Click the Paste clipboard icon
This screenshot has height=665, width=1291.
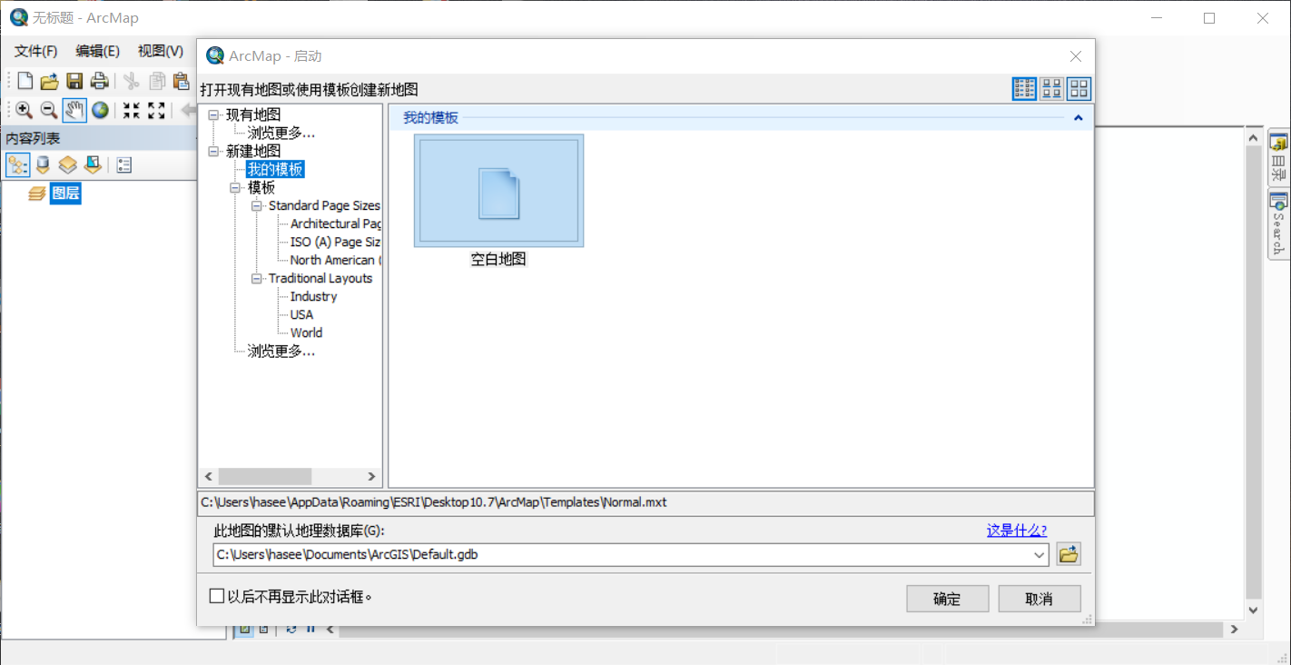(182, 81)
